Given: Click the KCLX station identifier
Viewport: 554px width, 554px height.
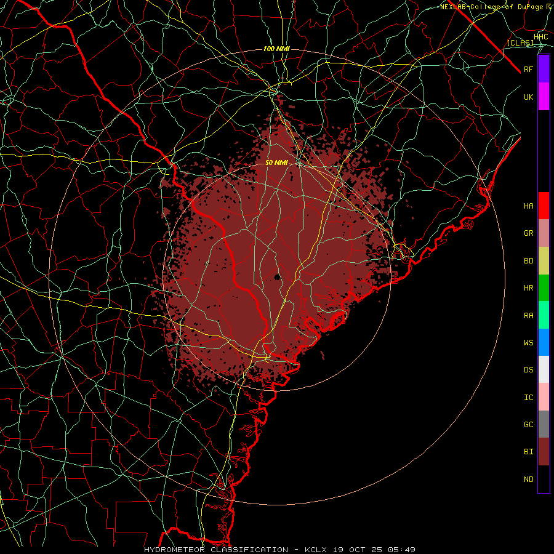Looking at the screenshot, I should pyautogui.click(x=316, y=550).
